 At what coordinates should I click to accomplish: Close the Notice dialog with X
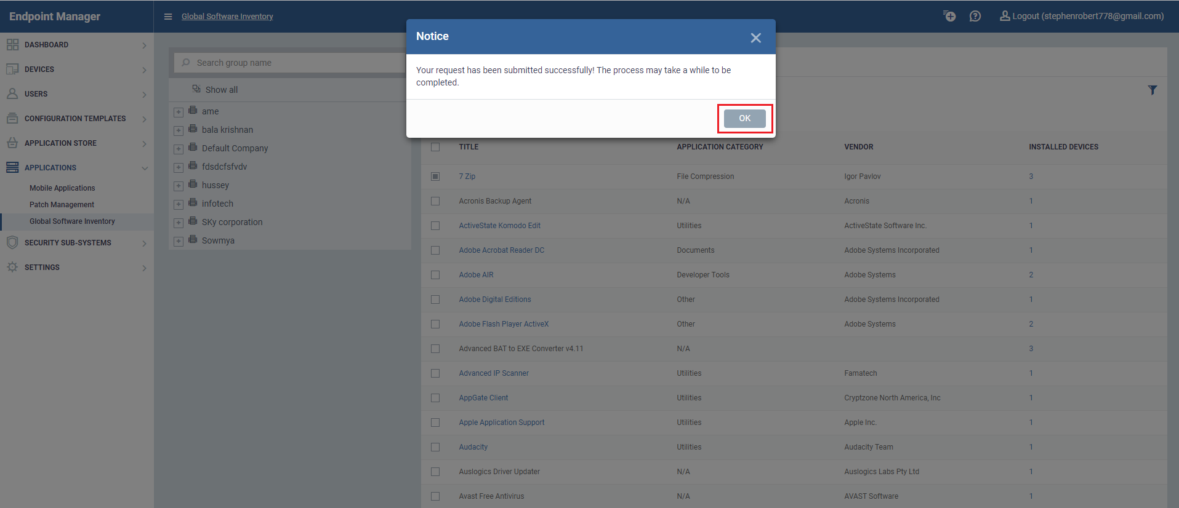(x=756, y=38)
